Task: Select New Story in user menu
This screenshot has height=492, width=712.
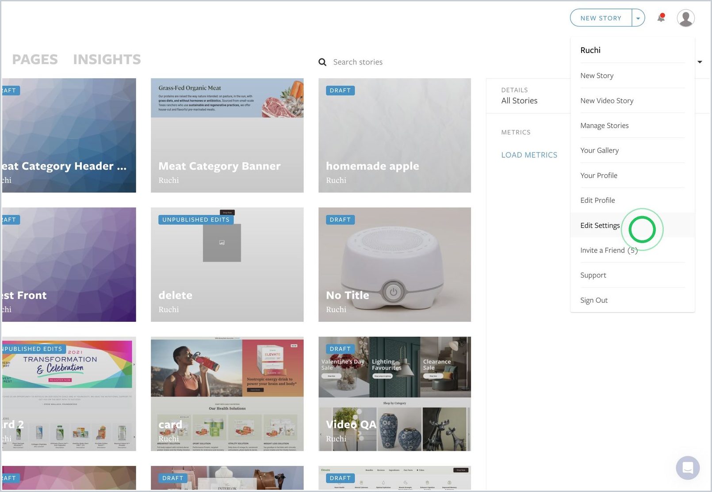Action: (x=632, y=76)
